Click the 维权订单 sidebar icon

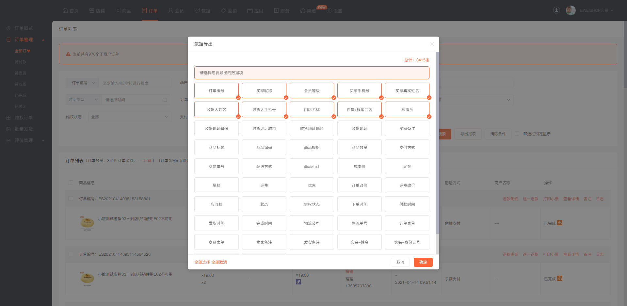8,118
